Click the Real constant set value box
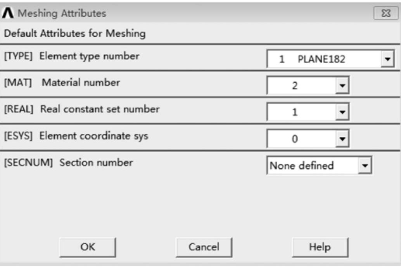Image resolution: width=401 pixels, height=268 pixels. tap(300, 112)
